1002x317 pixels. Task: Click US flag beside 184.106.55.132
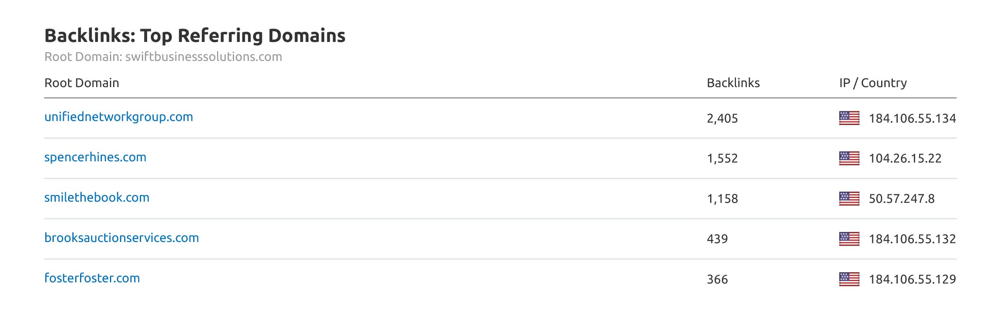coord(849,239)
